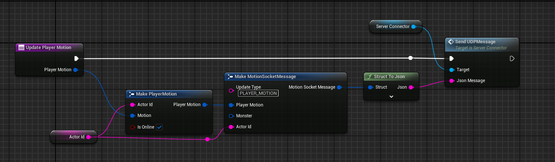Click the Actor Id input pin on Make MotionSocketMessage

tap(231, 127)
